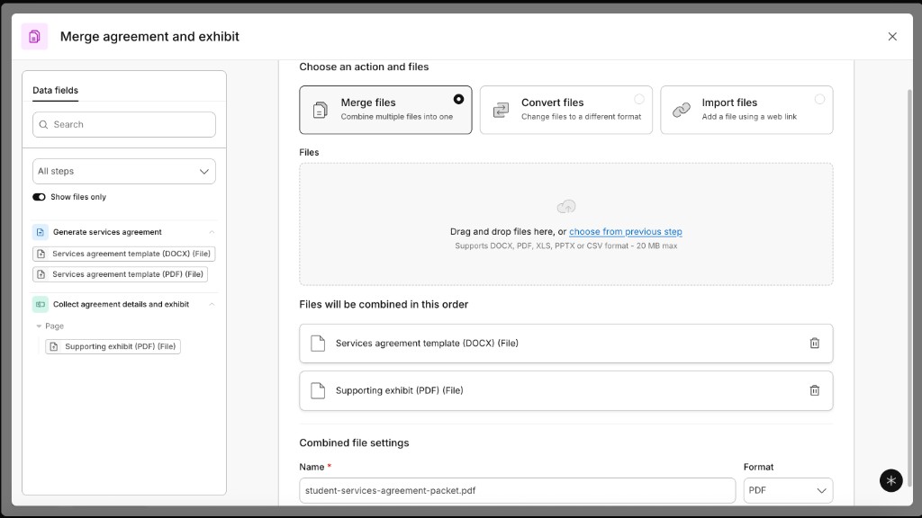
Task: Open the choose from previous step link
Action: click(626, 232)
